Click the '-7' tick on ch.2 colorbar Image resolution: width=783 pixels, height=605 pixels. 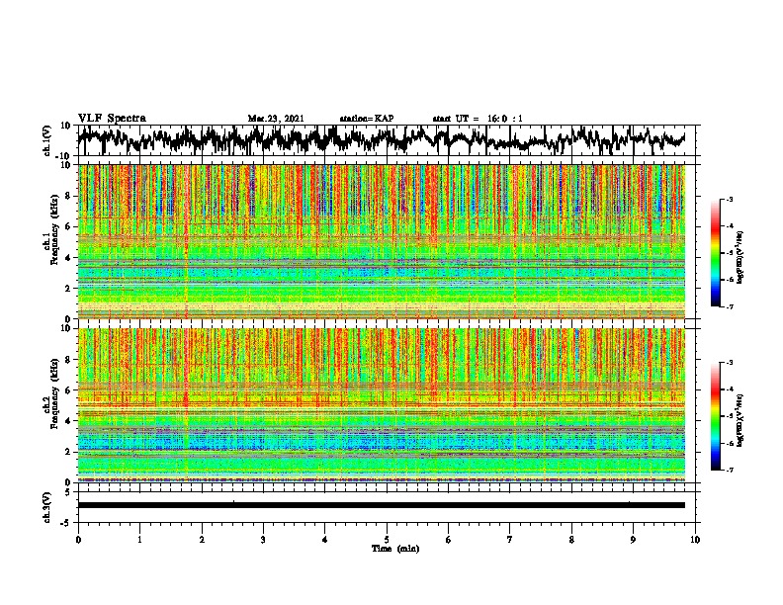coord(729,471)
